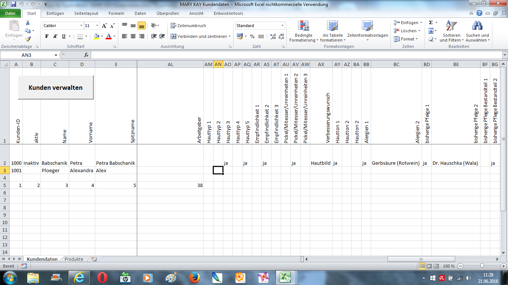
Task: Switch to the Überprüfen tab
Action: pos(167,13)
